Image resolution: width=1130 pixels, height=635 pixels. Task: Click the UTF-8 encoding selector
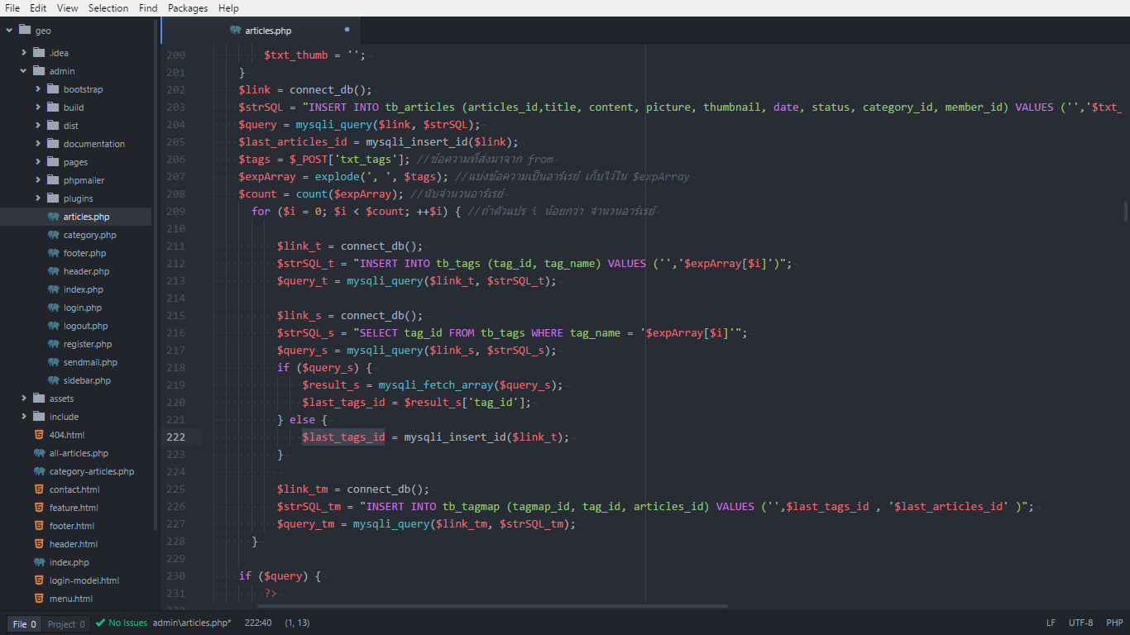[x=1080, y=623]
